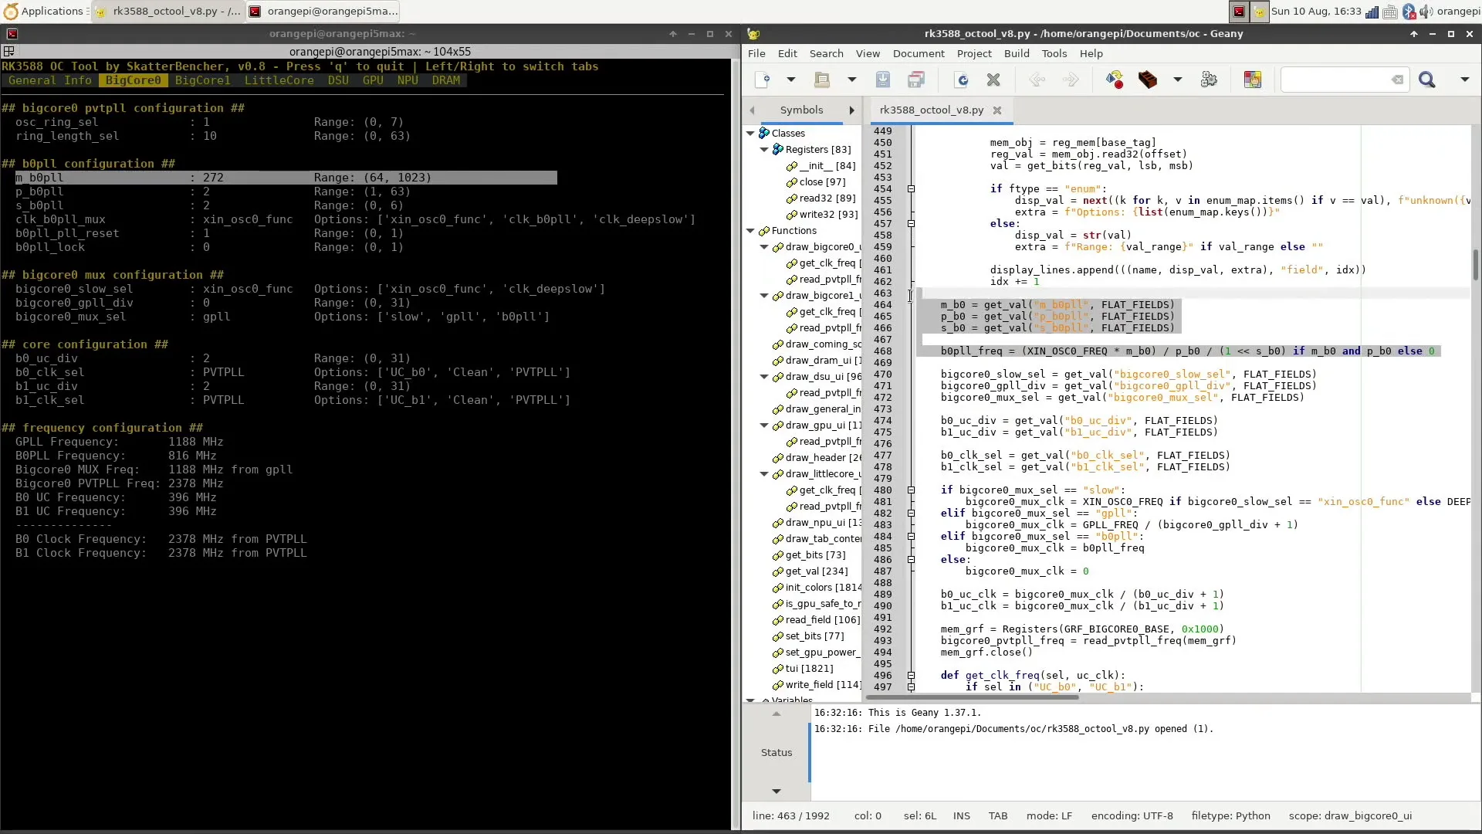This screenshot has width=1482, height=834.
Task: Switch to rk3588_octool_v8.py document tab
Action: pyautogui.click(x=931, y=110)
